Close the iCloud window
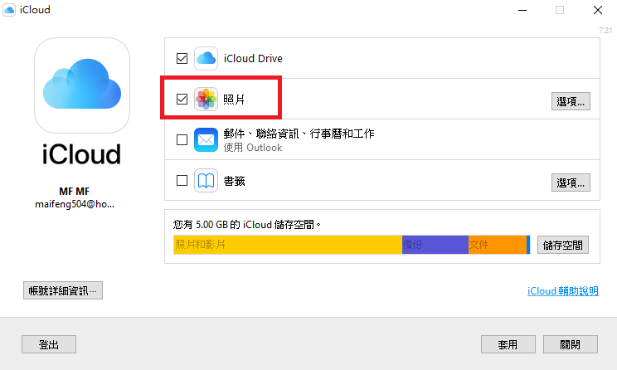 click(598, 10)
